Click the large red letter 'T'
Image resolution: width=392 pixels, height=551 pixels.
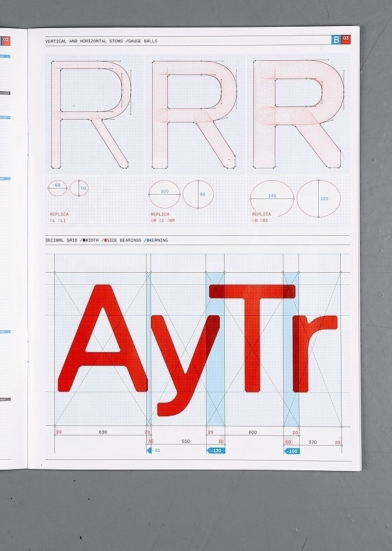point(252,338)
